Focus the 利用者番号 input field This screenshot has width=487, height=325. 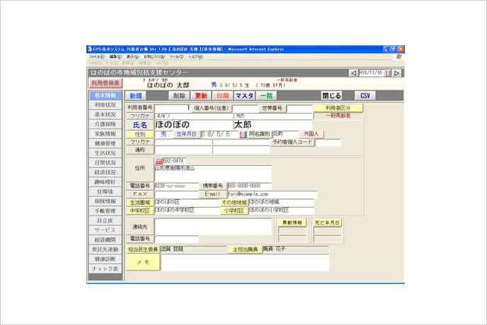coord(172,108)
